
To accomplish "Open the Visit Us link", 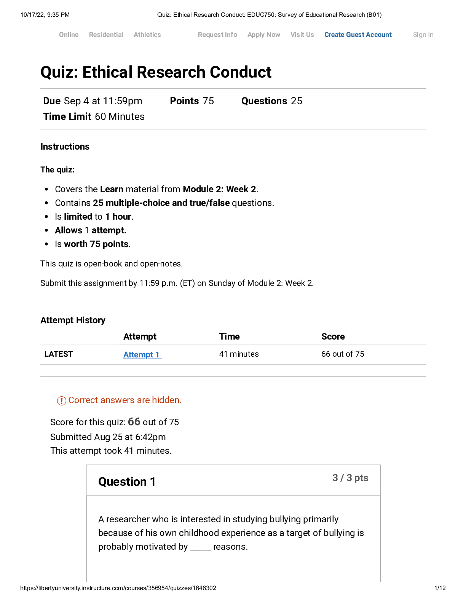I will point(302,35).
